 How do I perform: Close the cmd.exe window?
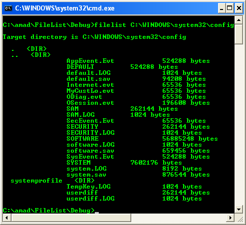pyautogui.click(x=239, y=8)
